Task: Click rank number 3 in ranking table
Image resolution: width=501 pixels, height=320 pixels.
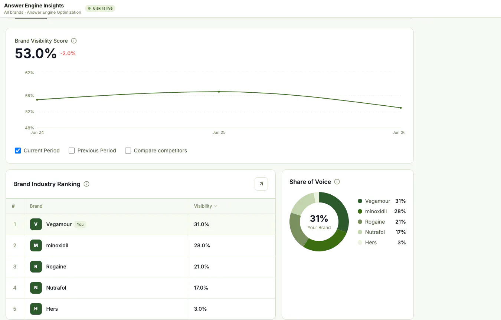Action: [x=15, y=267]
